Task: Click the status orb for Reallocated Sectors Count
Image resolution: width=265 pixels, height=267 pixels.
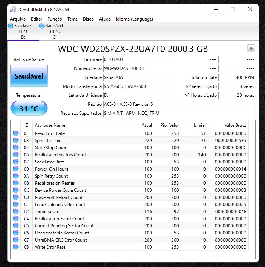Action: pos(16,154)
